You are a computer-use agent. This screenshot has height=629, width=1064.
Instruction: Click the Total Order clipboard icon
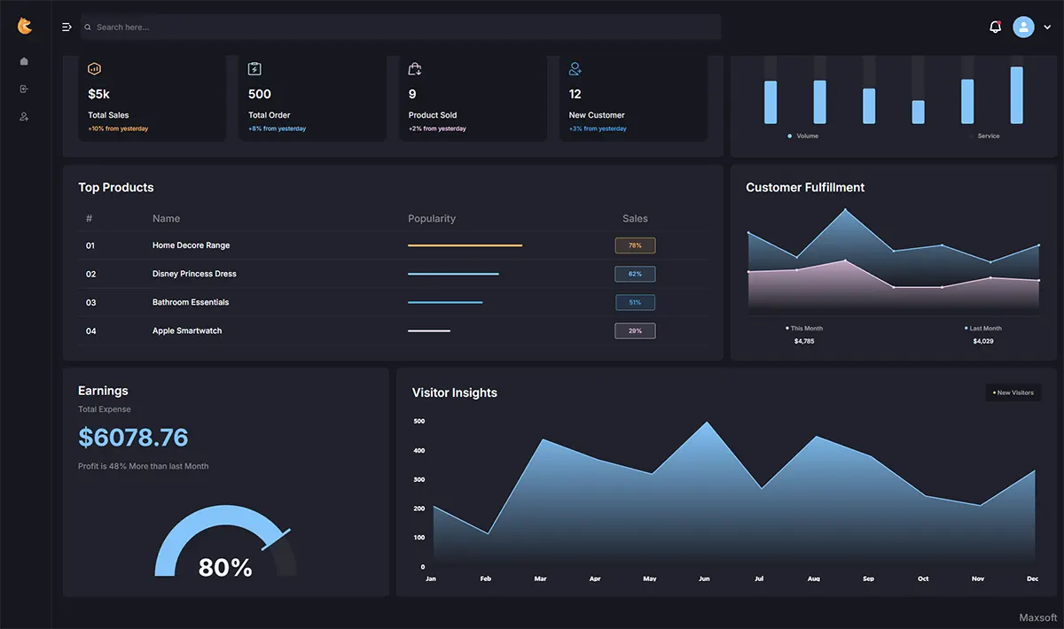254,68
